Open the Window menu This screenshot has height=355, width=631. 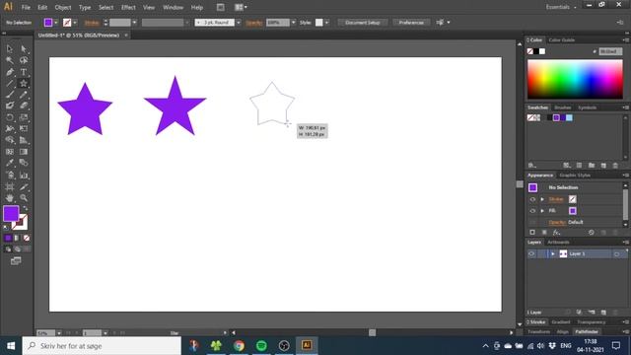174,7
